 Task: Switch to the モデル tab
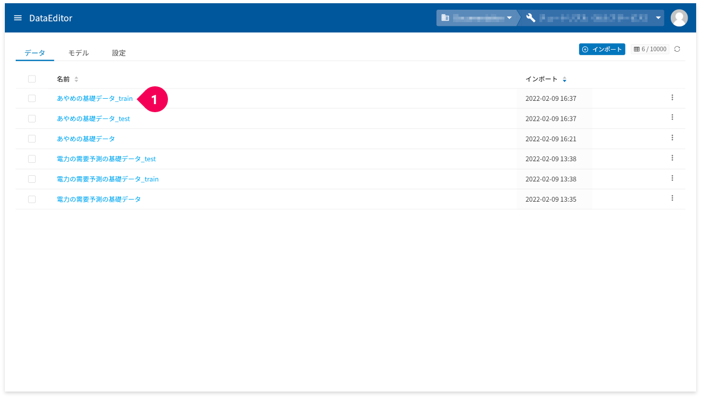tap(78, 53)
